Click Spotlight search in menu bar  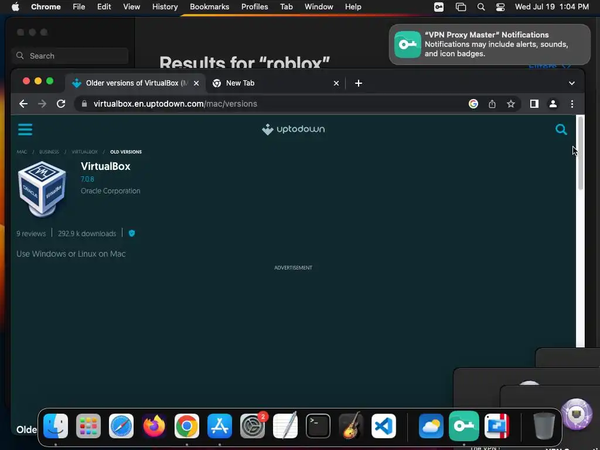coord(481,7)
